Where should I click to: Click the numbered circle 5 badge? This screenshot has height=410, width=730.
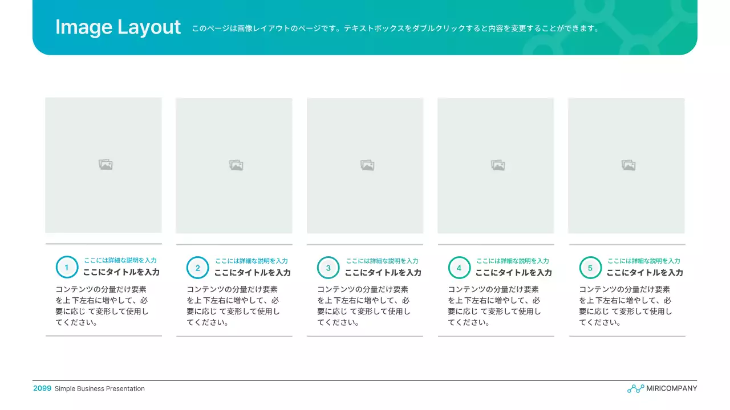click(x=590, y=268)
